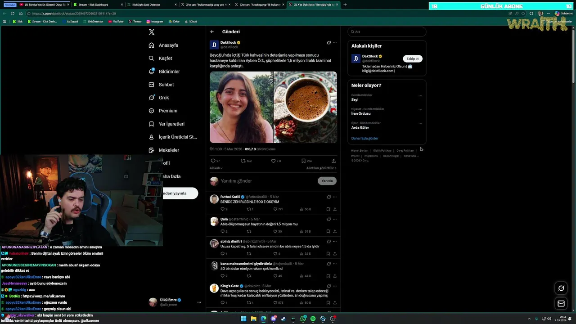The width and height of the screenshot is (576, 324).
Task: Open the floating messages button
Action: click(x=561, y=304)
